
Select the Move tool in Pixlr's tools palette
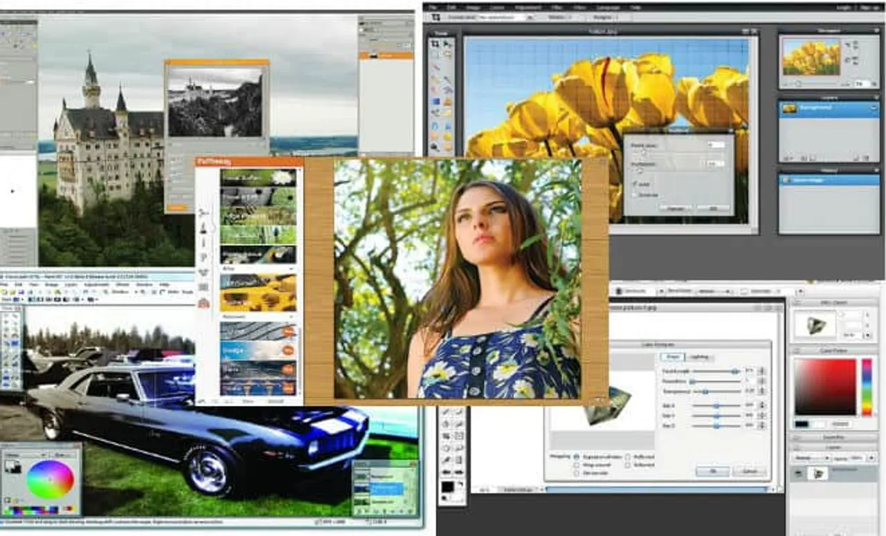tap(446, 45)
